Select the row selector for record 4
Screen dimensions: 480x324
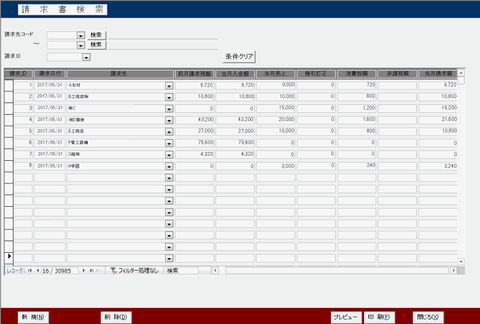(x=9, y=119)
